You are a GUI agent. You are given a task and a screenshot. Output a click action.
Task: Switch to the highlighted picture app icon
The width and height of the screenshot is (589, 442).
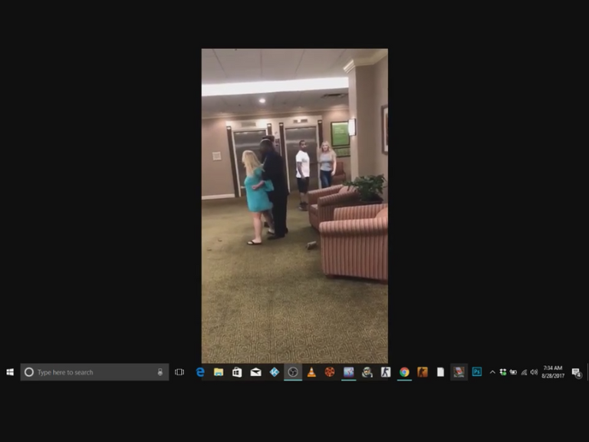point(459,372)
